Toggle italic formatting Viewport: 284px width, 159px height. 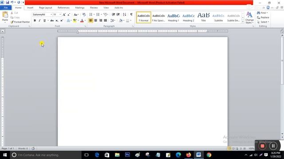(x=39, y=21)
